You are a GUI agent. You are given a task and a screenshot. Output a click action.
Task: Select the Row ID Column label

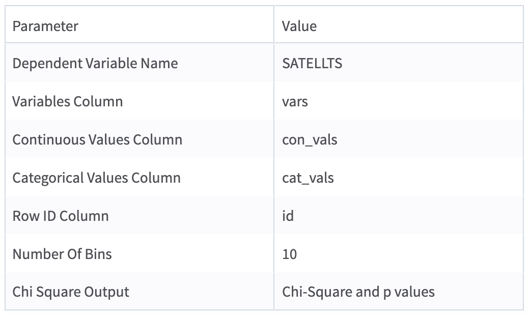[61, 216]
